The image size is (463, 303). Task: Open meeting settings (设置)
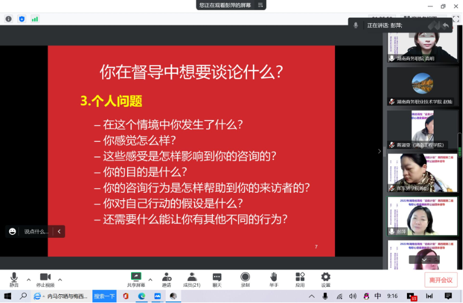pos(326,279)
